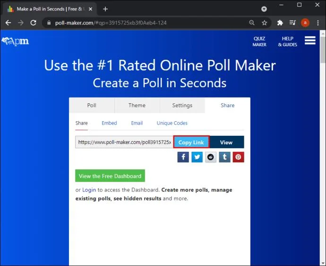Open the Email sub-tab
This screenshot has height=266, width=326.
[x=137, y=123]
